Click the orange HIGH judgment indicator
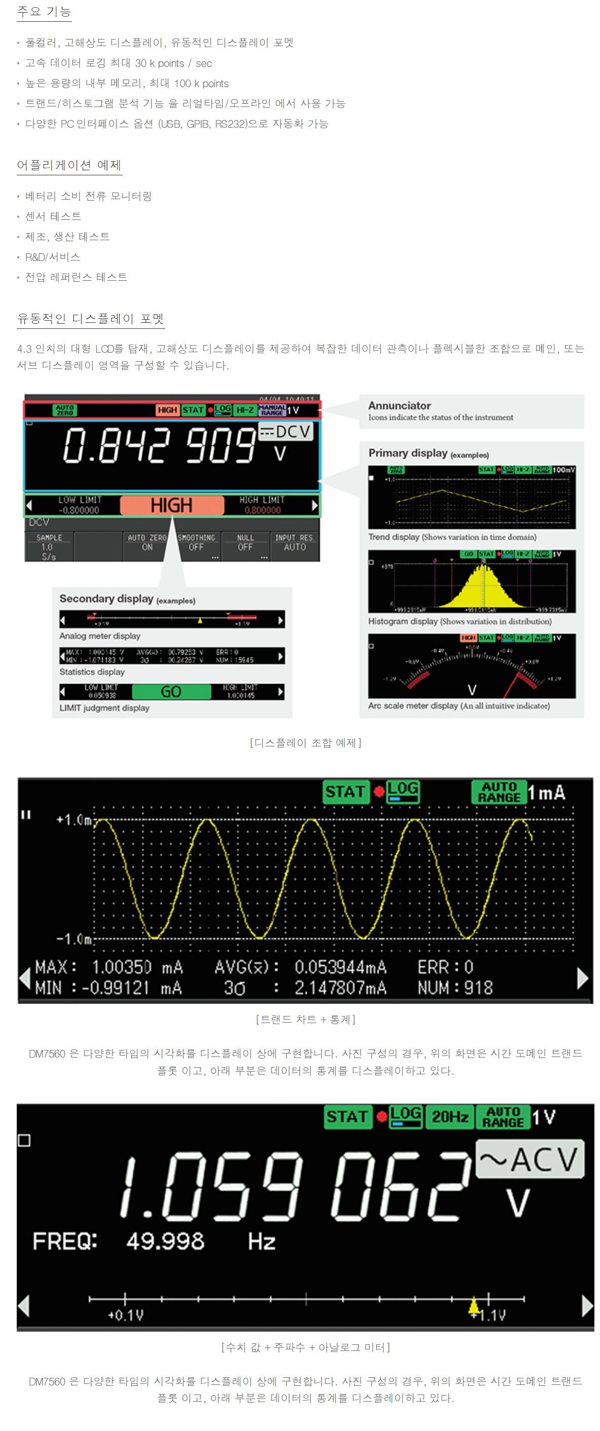 (x=172, y=506)
